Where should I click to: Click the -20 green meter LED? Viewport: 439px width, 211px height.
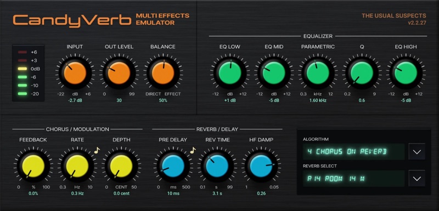coord(22,94)
